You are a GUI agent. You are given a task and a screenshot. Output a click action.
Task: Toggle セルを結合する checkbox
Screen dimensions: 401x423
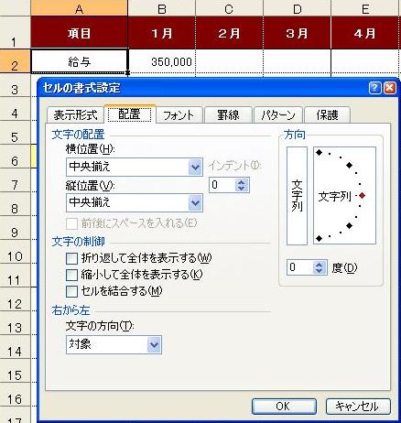point(71,291)
